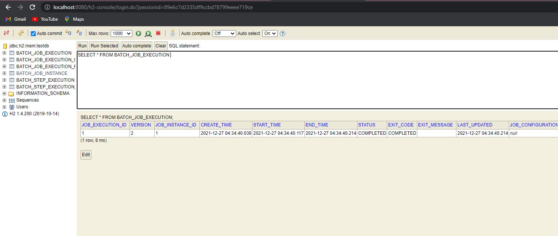Click the START_TIME cell 2021-12-27 04:34:40.117
Screen dimensions: 558x236
pyautogui.click(x=278, y=133)
